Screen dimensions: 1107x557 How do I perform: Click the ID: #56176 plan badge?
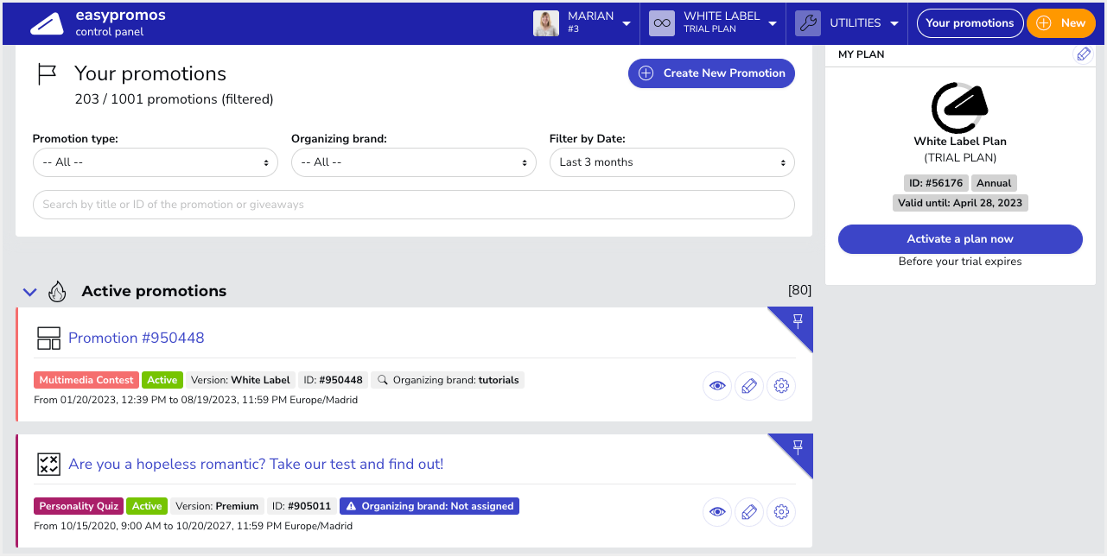(935, 183)
